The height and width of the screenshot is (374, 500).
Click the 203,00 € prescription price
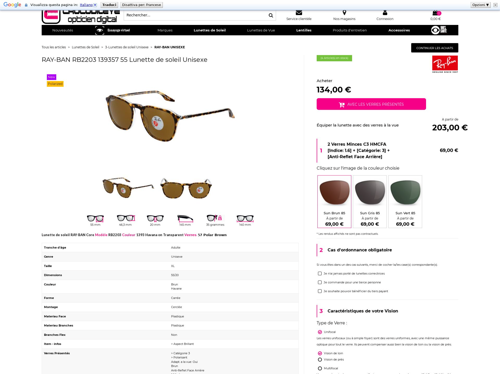point(450,128)
